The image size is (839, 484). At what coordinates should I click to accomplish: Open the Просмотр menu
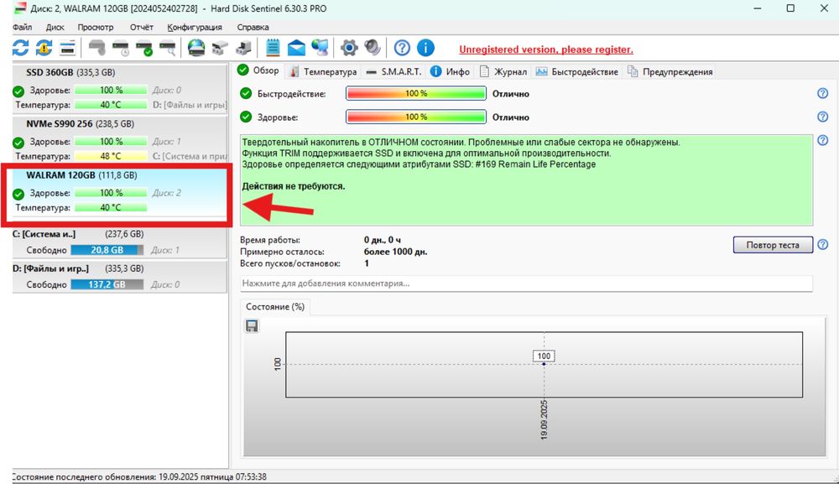pos(96,27)
